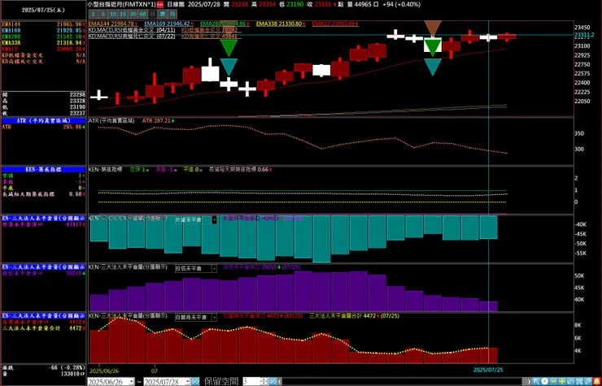Click the stepper arrows of the reserved space field
This screenshot has width=602, height=386.
[264, 381]
